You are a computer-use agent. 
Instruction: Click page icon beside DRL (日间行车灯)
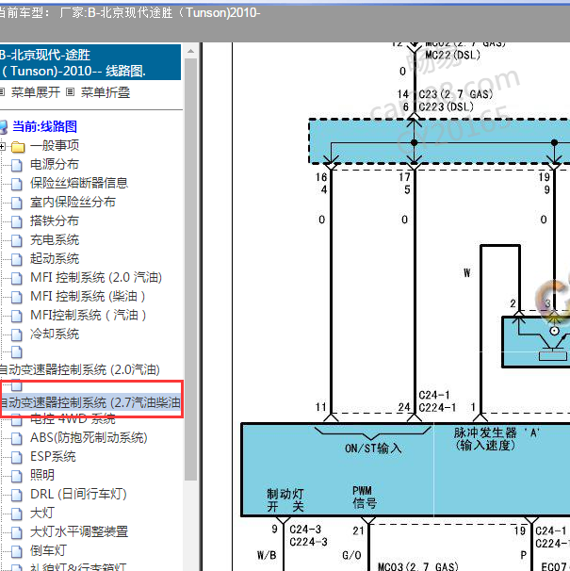point(17,496)
